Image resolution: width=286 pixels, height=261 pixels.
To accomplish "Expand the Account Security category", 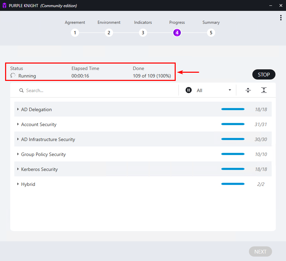I will click(x=18, y=124).
